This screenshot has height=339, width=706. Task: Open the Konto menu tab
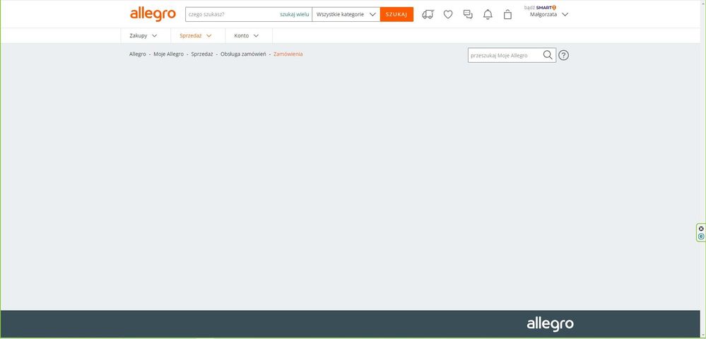click(247, 35)
